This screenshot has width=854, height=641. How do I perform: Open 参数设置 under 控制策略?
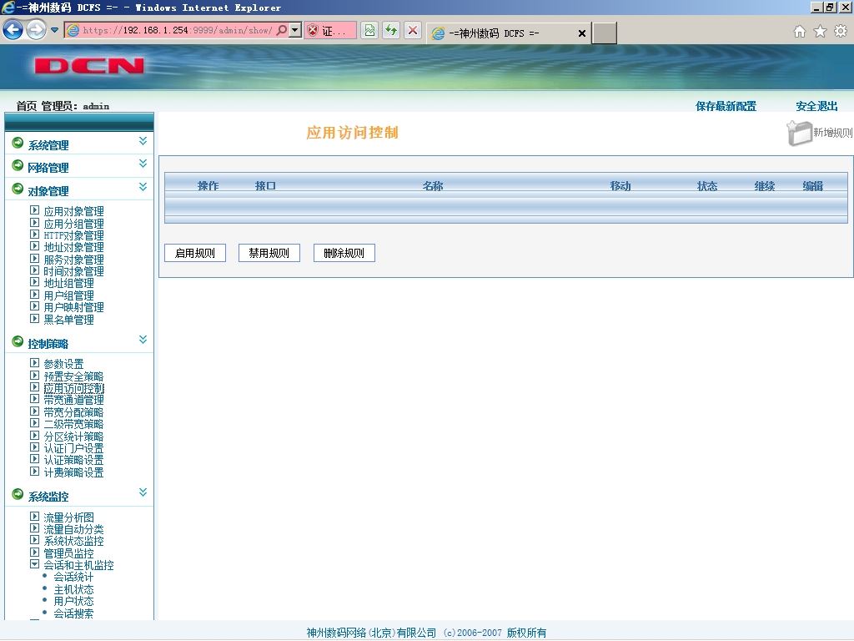point(63,364)
